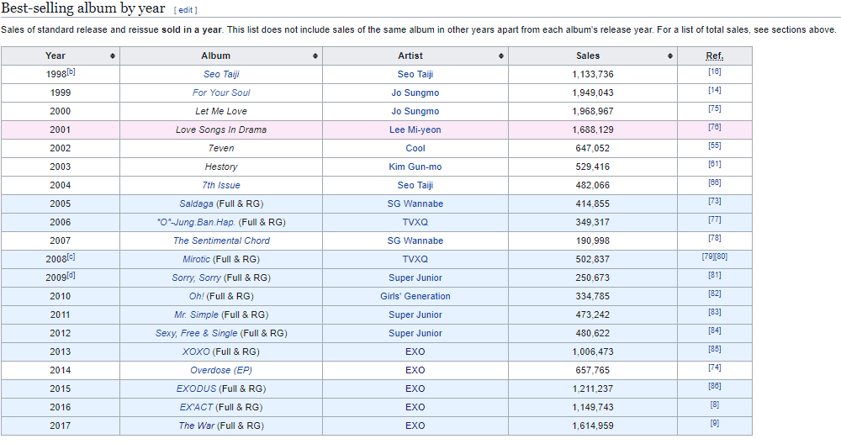This screenshot has width=841, height=444.
Task: Follow the Girls' Generation artist link
Action: [415, 296]
